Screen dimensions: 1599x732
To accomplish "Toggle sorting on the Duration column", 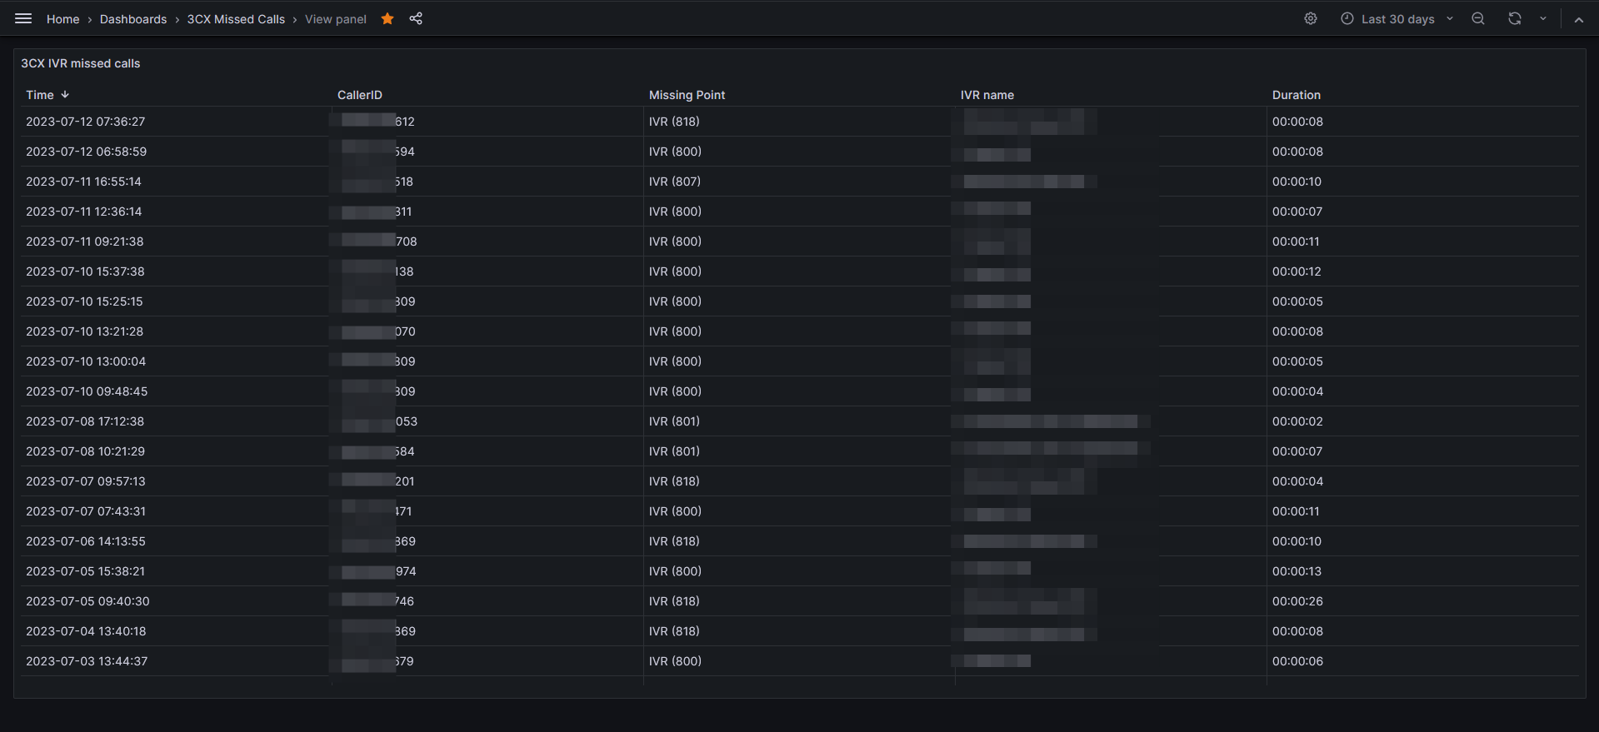I will click(1297, 94).
